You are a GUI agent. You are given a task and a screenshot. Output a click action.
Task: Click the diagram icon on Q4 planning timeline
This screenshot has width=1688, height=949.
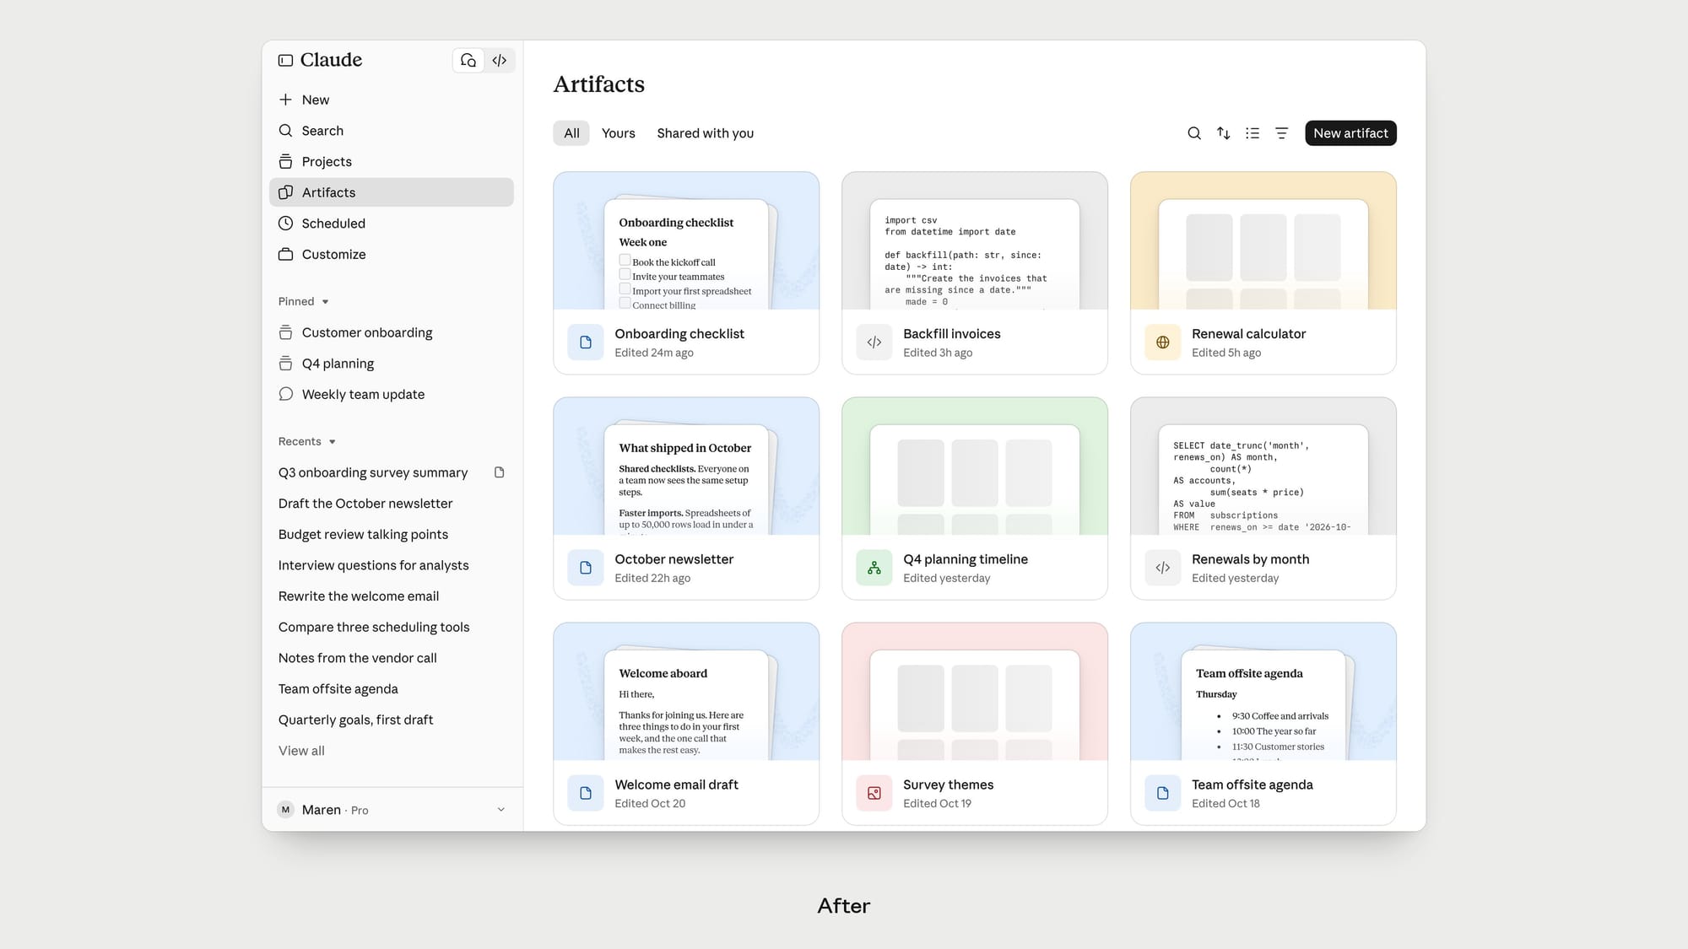click(874, 568)
